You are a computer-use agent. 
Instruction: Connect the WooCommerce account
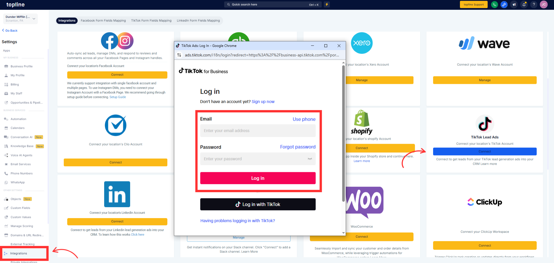coord(362,237)
